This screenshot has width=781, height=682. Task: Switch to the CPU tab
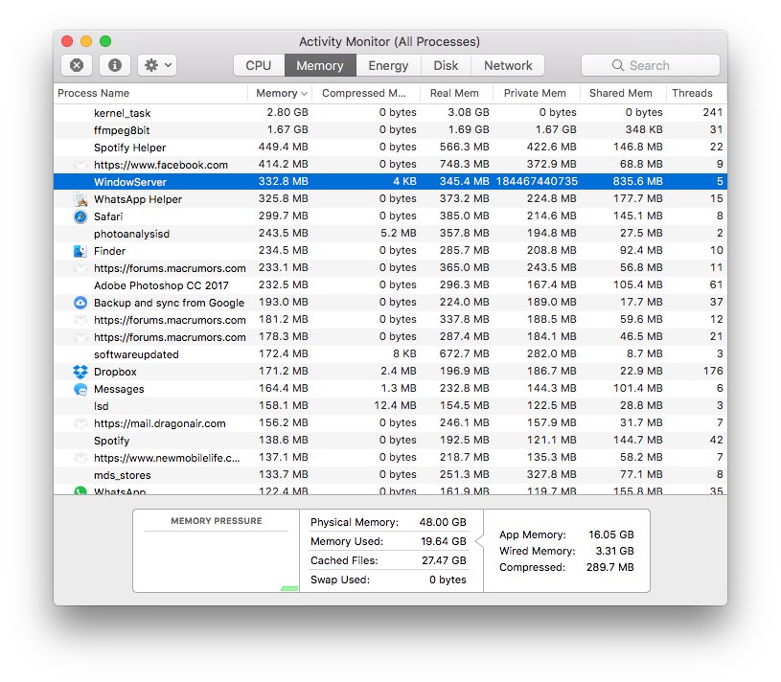pos(259,65)
